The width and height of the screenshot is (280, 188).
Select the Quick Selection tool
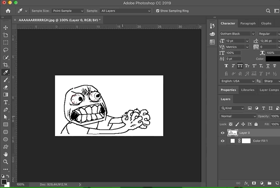6,58
